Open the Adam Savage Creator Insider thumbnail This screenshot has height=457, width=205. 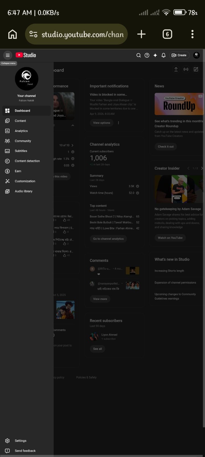coord(179,189)
